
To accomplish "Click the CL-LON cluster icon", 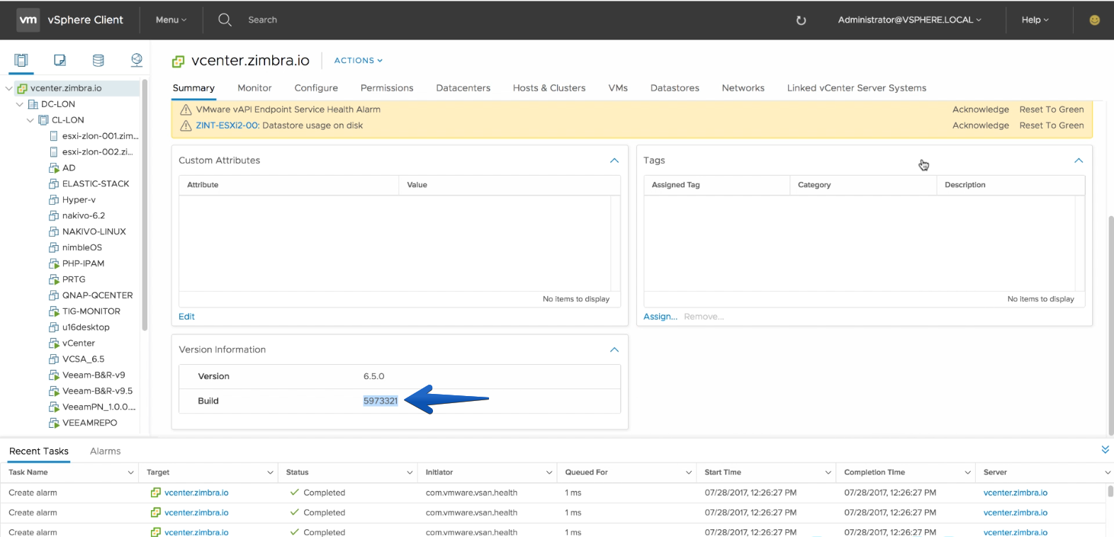I will click(x=43, y=120).
